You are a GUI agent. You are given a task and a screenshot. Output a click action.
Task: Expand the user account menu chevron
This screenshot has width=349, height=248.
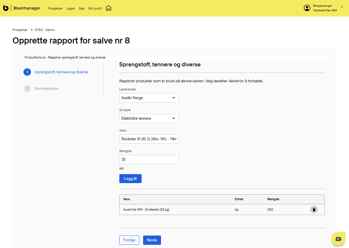click(341, 7)
